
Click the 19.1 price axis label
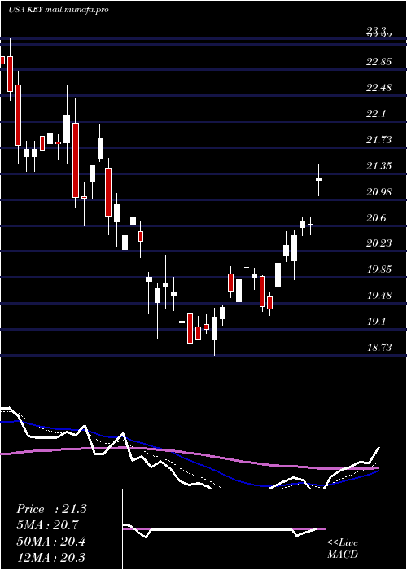[x=376, y=322]
